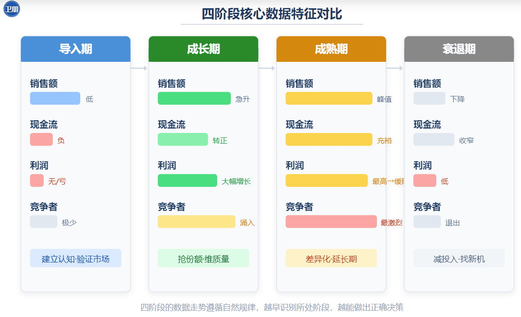Select the 导入期 stage header
The height and width of the screenshot is (317, 521).
76,49
